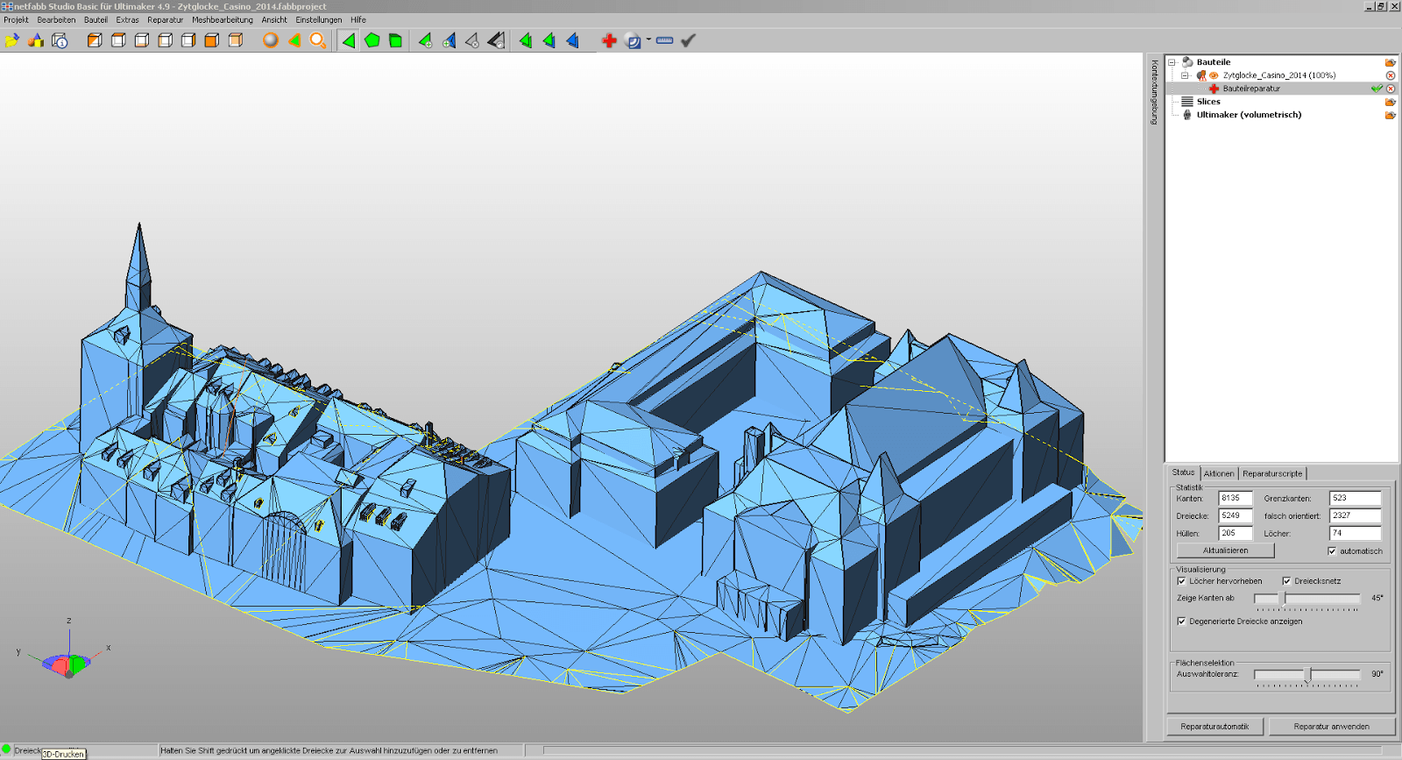Open the view dropdown arrow in toolbar
Image resolution: width=1402 pixels, height=760 pixels.
pos(649,39)
